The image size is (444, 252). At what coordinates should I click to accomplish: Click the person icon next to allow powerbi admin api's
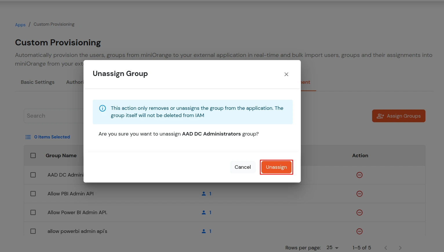[x=204, y=231]
